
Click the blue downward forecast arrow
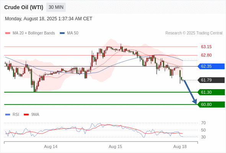[190, 92]
